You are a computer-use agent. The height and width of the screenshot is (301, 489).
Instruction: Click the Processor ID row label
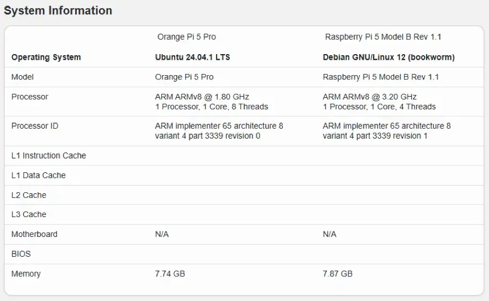35,126
